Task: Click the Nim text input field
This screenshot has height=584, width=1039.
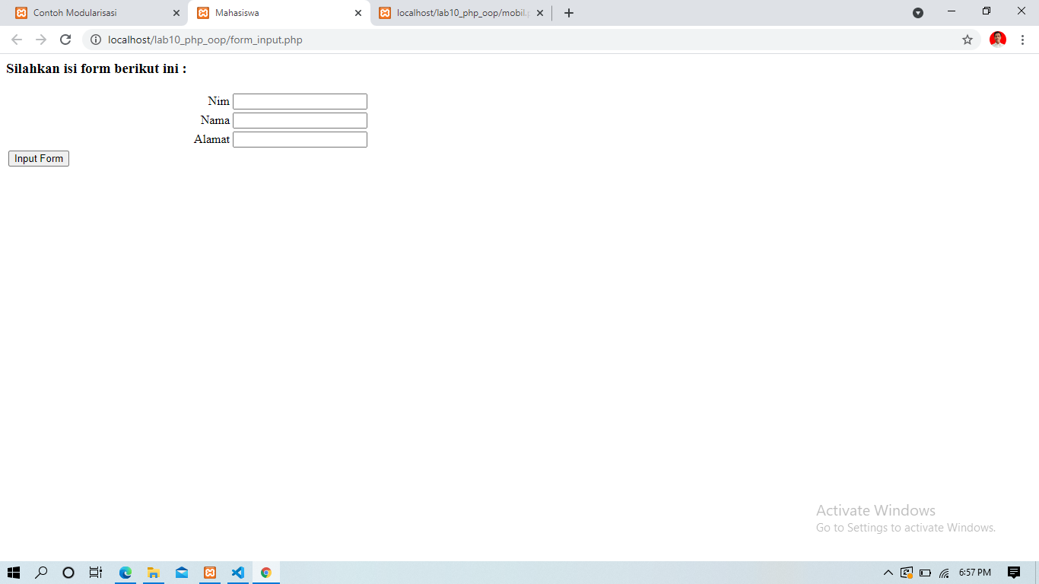Action: pyautogui.click(x=300, y=102)
